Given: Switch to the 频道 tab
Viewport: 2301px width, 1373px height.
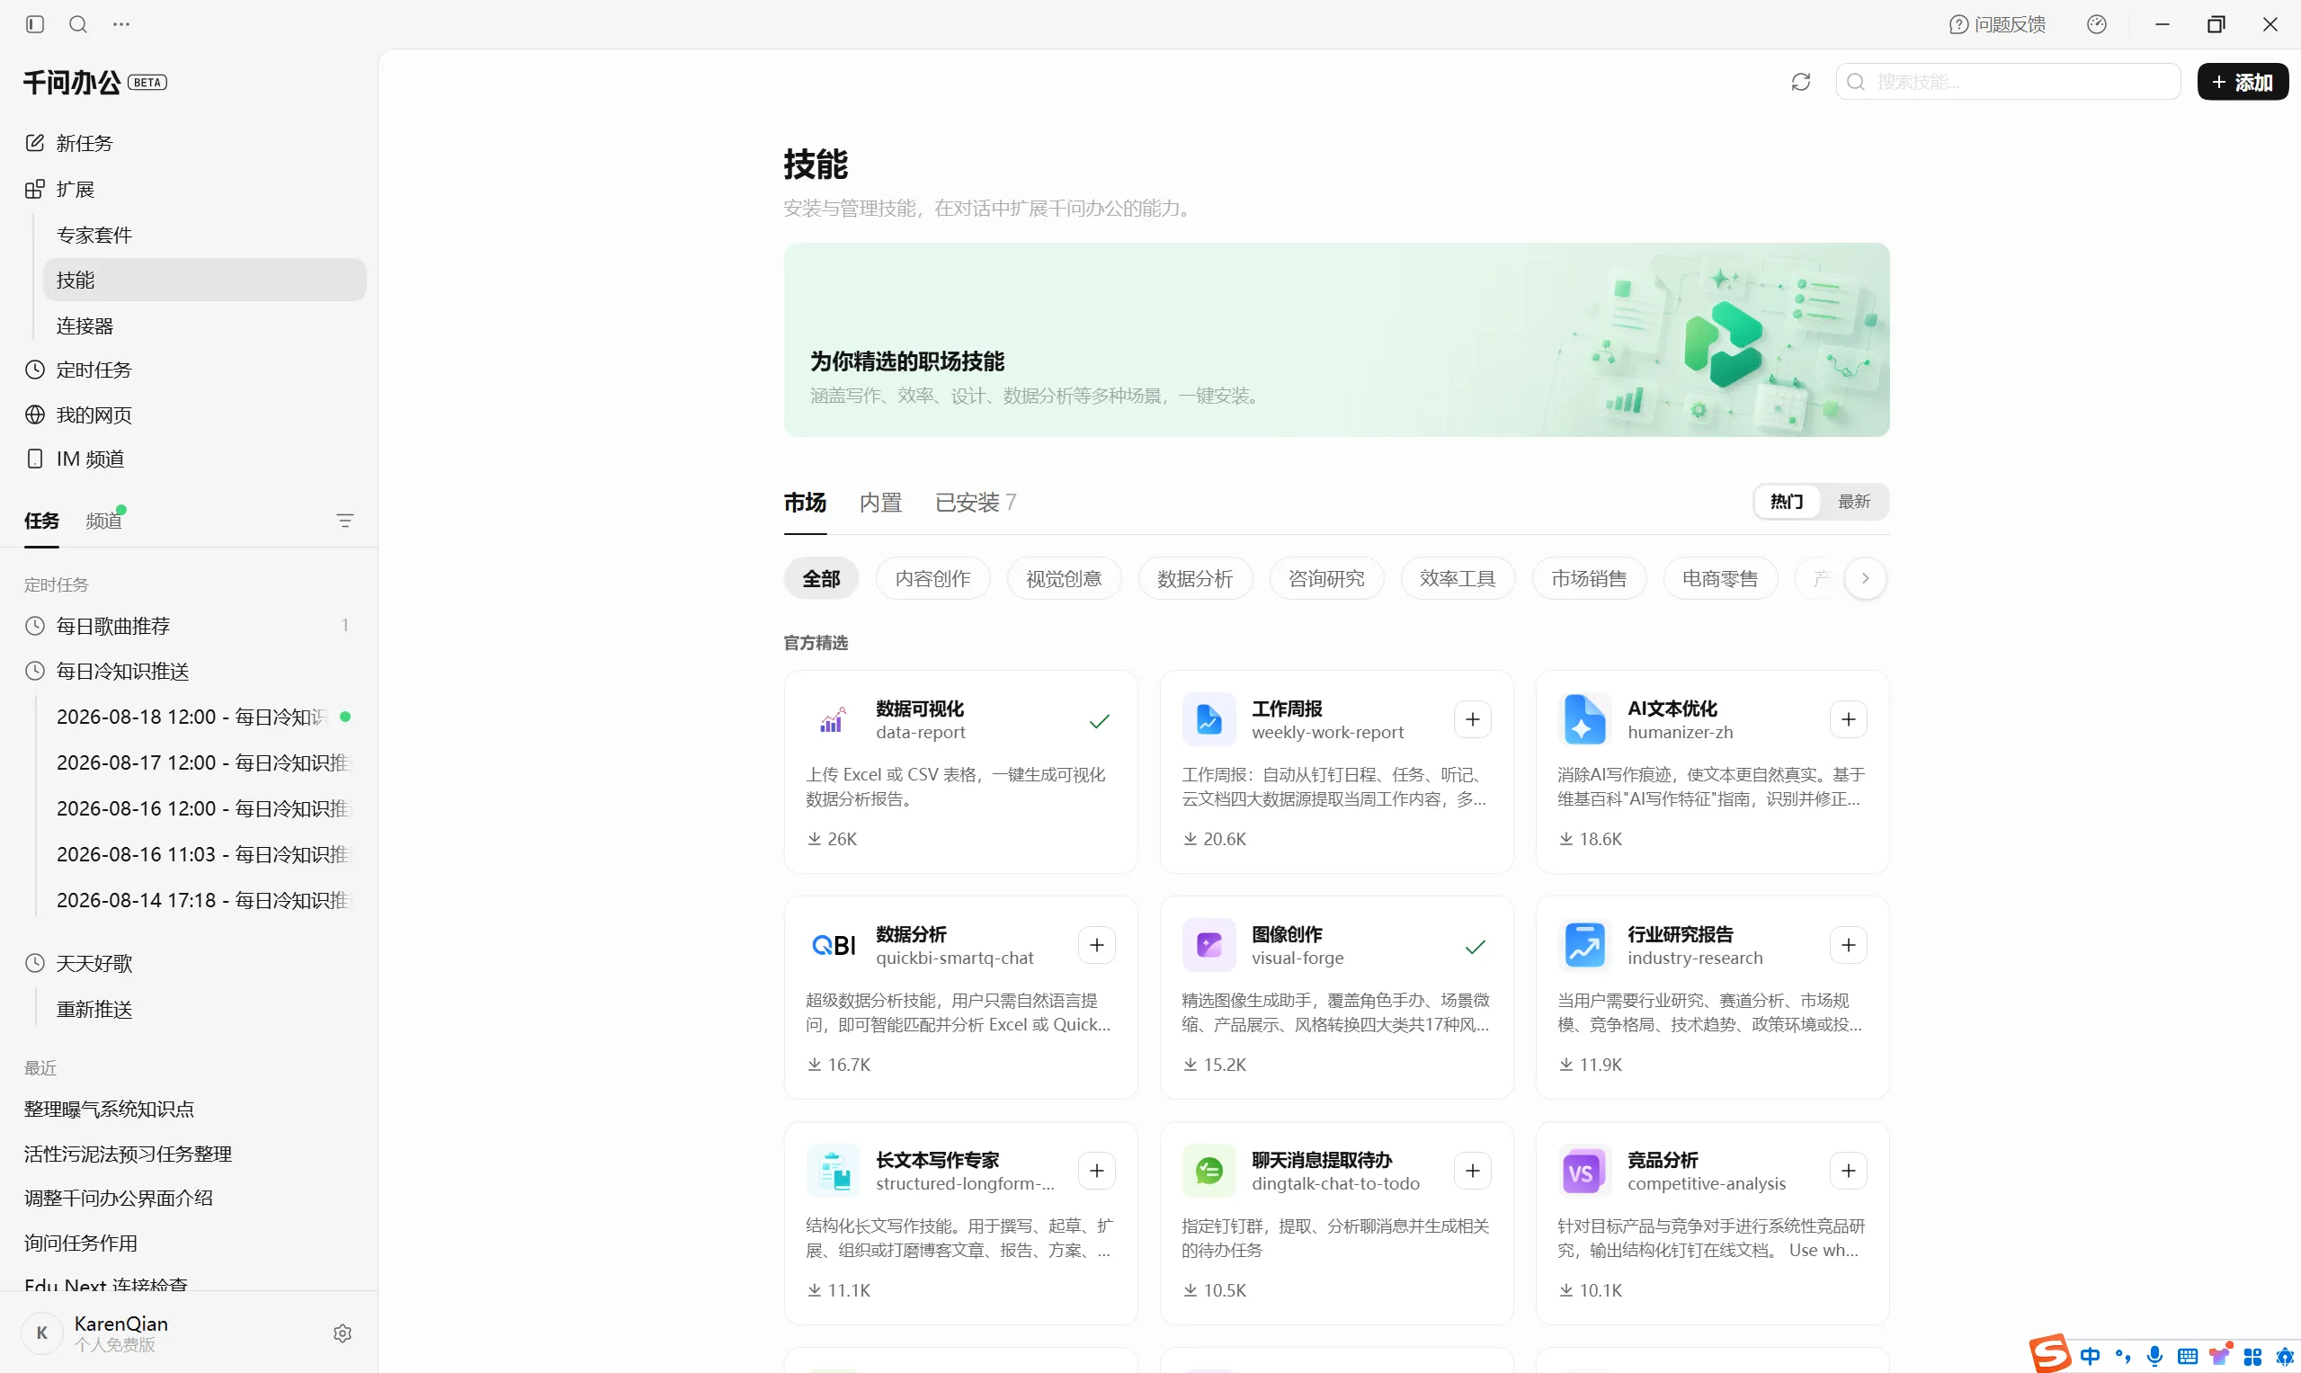Looking at the screenshot, I should (x=103, y=521).
